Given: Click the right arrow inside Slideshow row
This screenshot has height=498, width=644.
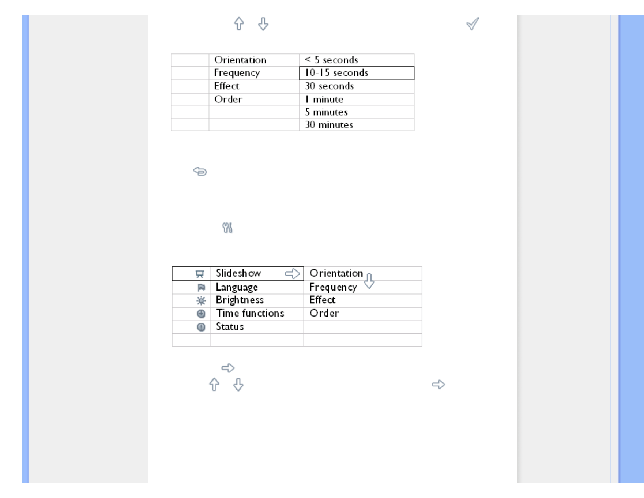Looking at the screenshot, I should 292,273.
